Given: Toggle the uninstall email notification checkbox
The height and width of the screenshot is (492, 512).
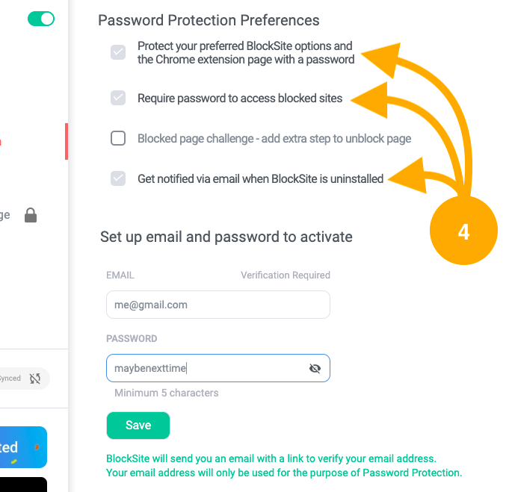Looking at the screenshot, I should [118, 178].
